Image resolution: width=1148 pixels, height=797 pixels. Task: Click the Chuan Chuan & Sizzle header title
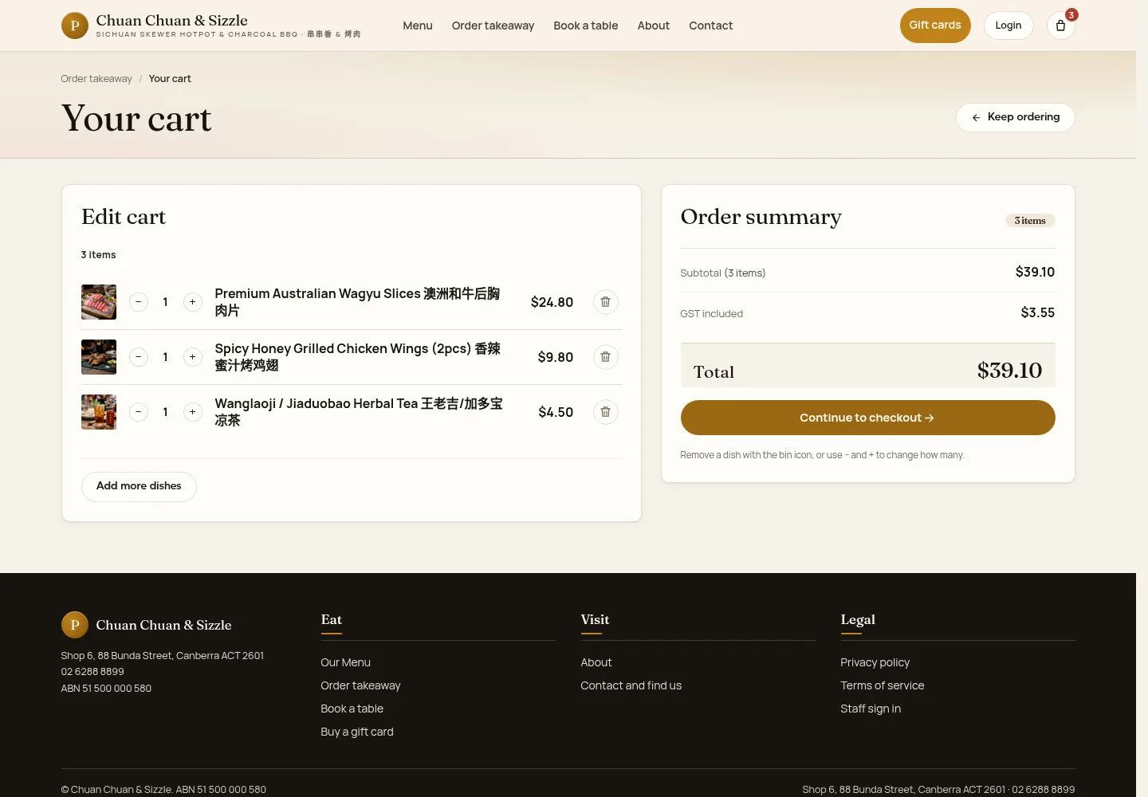tap(172, 21)
